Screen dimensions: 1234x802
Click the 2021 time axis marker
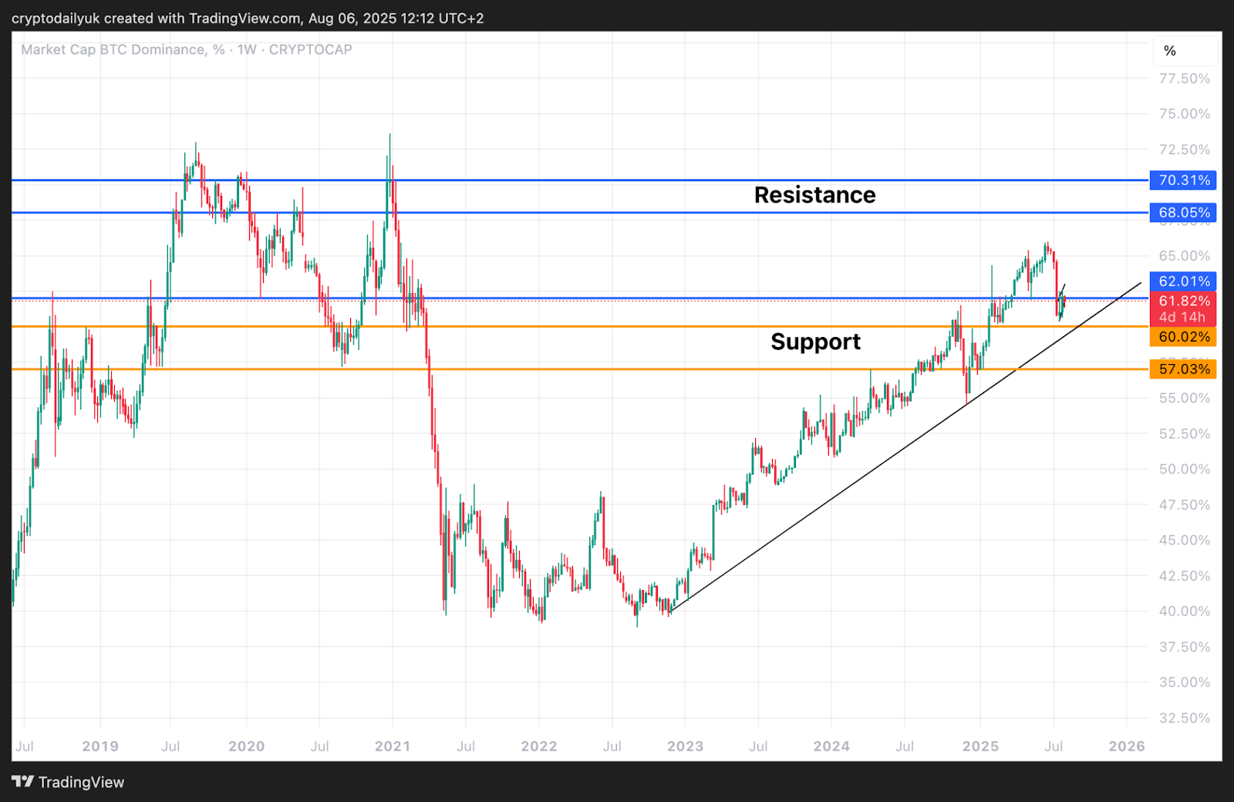393,746
